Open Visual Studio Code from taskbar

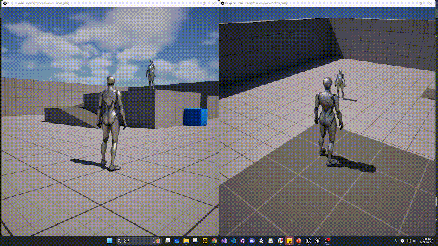click(x=233, y=241)
